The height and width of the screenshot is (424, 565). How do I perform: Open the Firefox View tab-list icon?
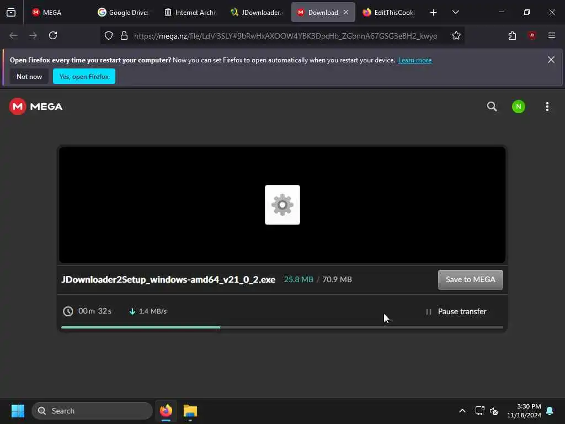[11, 13]
